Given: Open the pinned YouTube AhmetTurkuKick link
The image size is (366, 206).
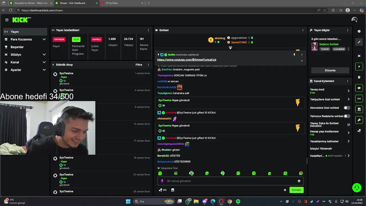Looking at the screenshot, I should pos(187,60).
